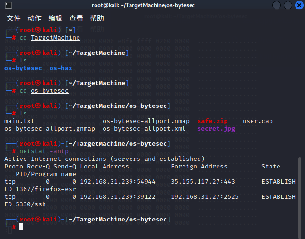305x239 pixels.
Task: Click the safe.zip file name
Action: click(x=212, y=121)
